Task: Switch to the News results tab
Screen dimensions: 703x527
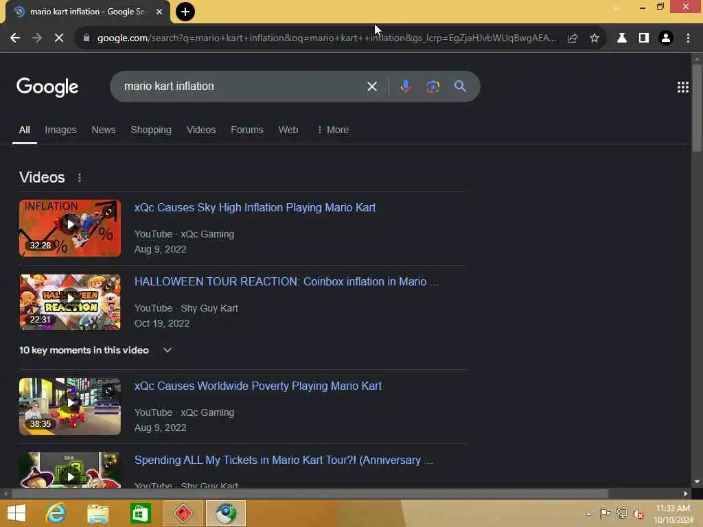Action: 104,130
